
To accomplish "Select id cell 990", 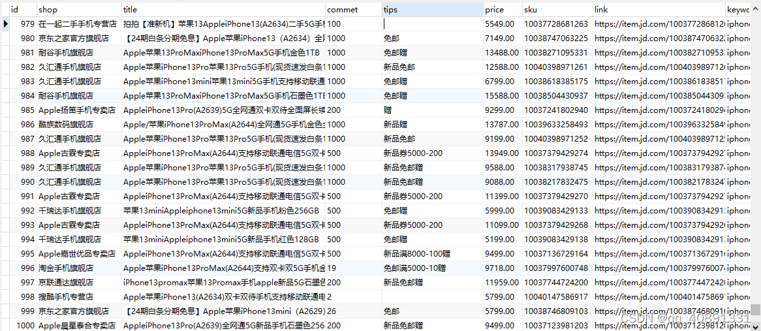I will (x=22, y=182).
